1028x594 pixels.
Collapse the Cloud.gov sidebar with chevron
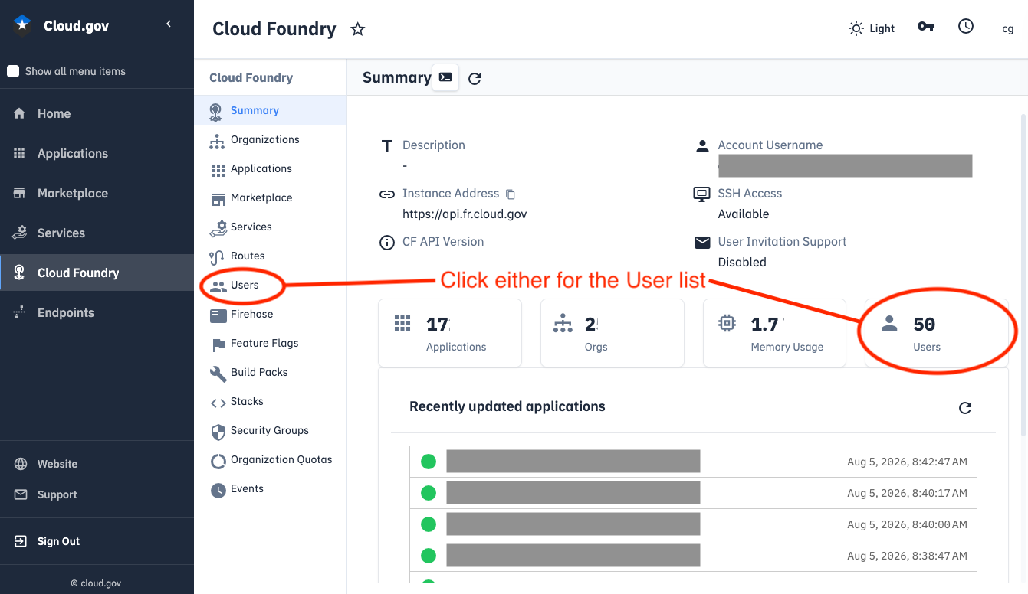click(169, 24)
